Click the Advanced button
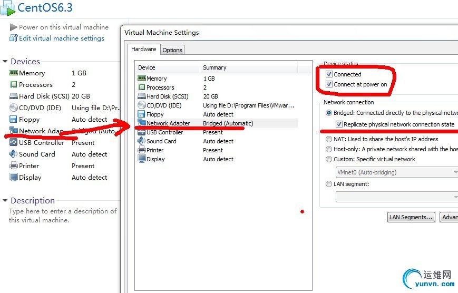Image resolution: width=458 pixels, height=293 pixels. click(x=449, y=217)
